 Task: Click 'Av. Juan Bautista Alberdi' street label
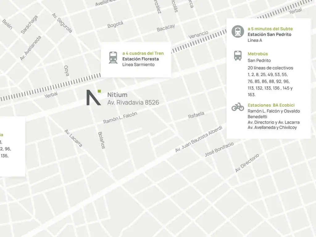[x=199, y=139]
